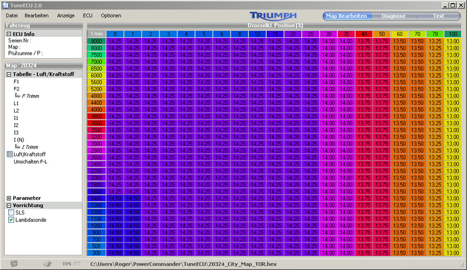Select the I Trimm entry
The height and width of the screenshot is (270, 467).
(x=30, y=147)
